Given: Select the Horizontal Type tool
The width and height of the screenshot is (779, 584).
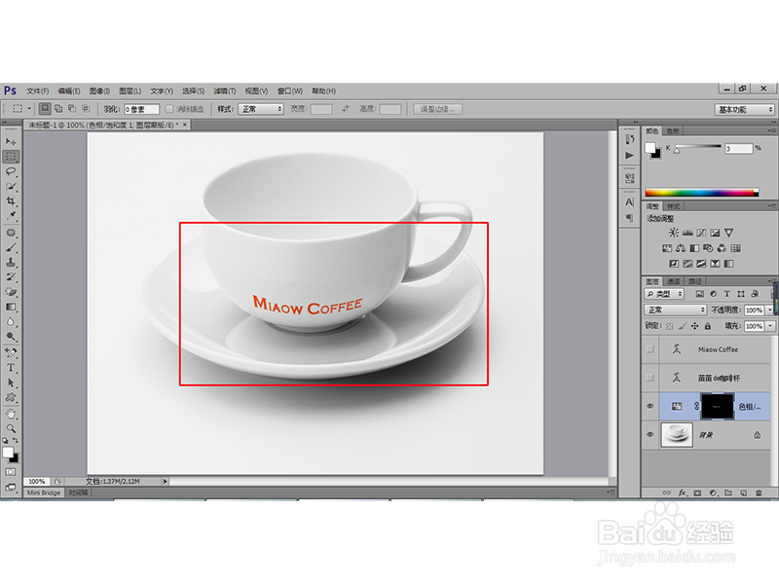Looking at the screenshot, I should 11,368.
